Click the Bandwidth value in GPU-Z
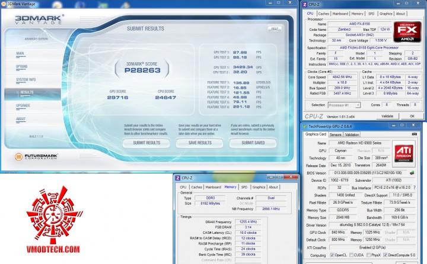Screen dimensions: 427x264 [400, 217]
